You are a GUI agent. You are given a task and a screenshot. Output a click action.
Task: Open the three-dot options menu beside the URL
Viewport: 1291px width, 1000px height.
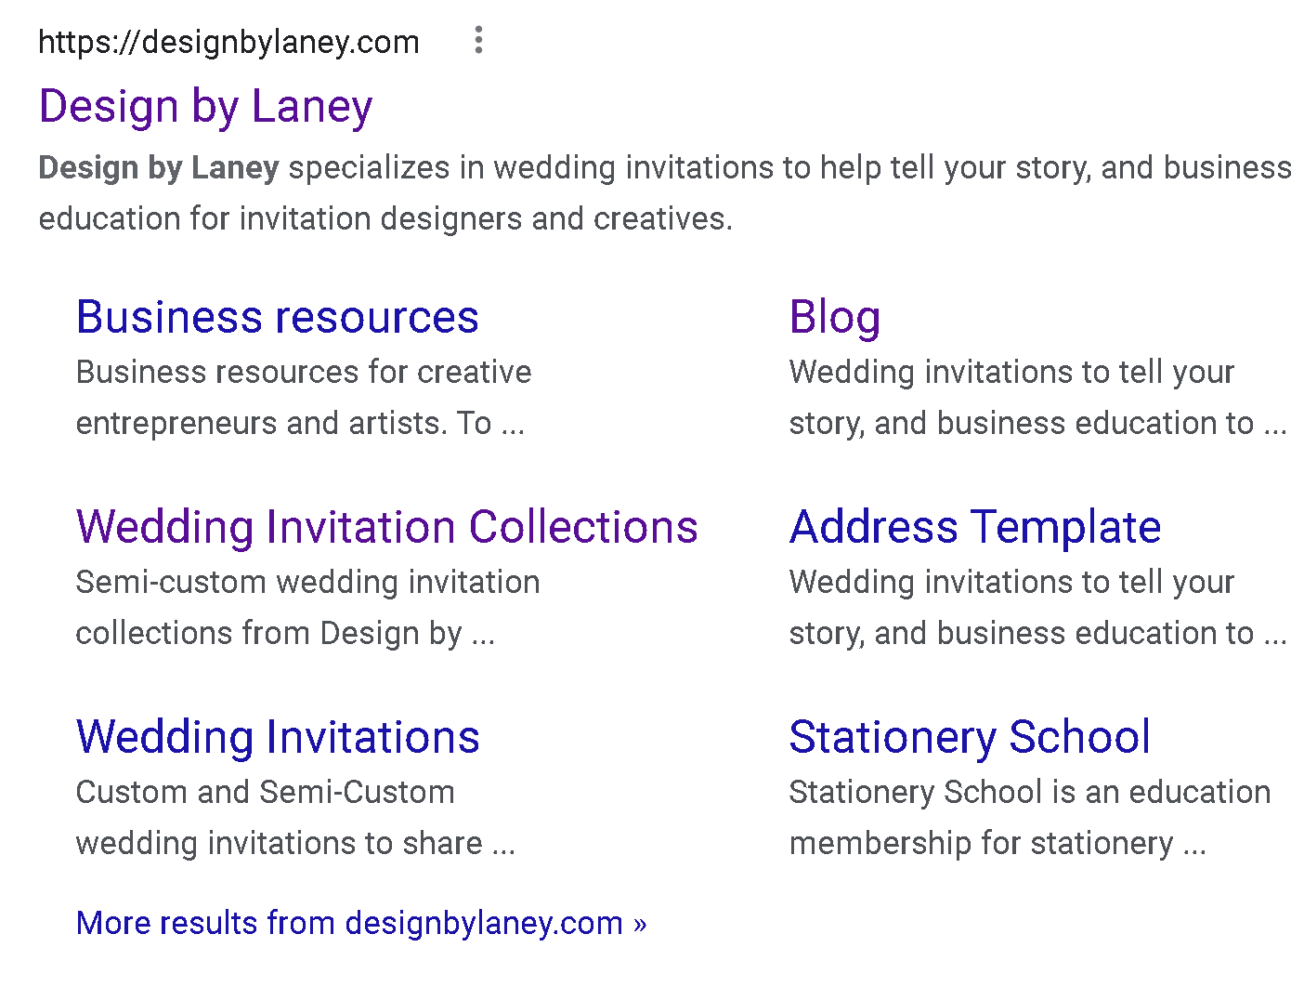(478, 40)
